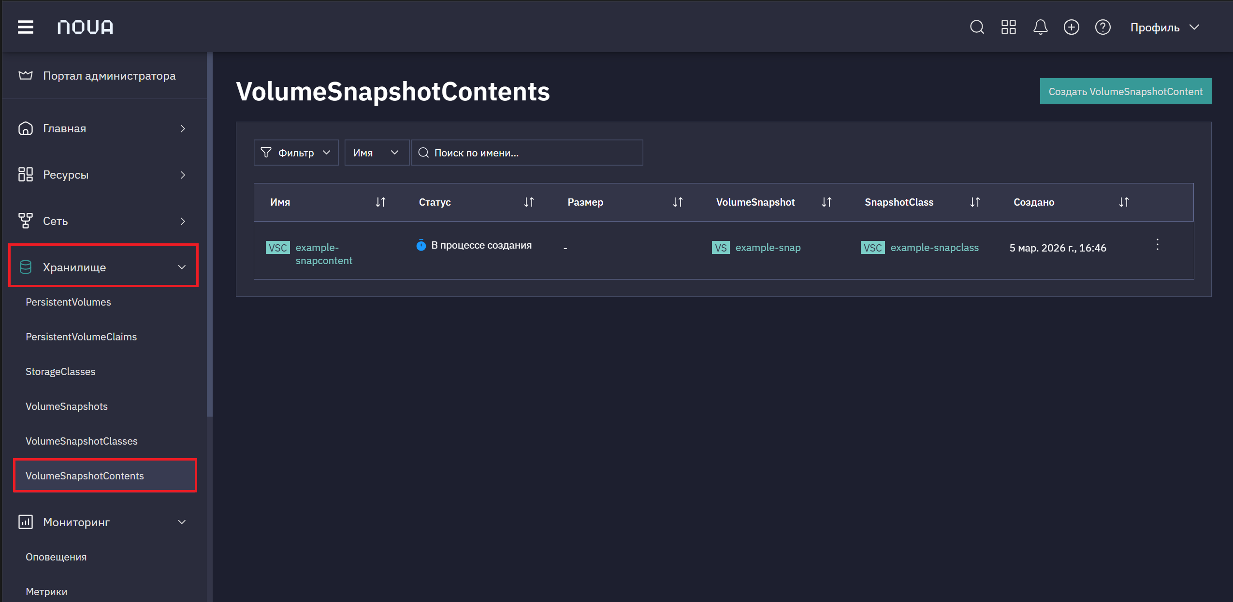This screenshot has width=1233, height=602.
Task: Open row actions kebab menu
Action: [x=1158, y=244]
